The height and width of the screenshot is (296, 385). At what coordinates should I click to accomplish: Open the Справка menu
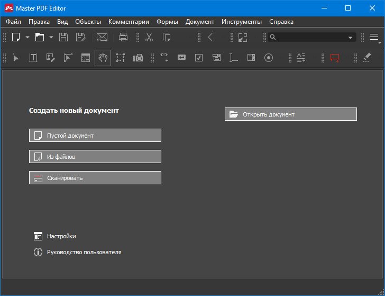click(281, 22)
